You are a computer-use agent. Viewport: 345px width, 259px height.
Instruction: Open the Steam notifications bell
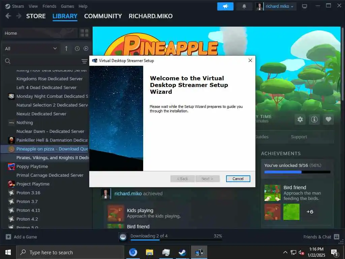[244, 6]
